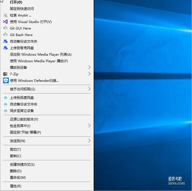Click the Baidu icon beside 上传到百度网盘
Image resolution: width=192 pixels, height=191 pixels.
[5, 98]
